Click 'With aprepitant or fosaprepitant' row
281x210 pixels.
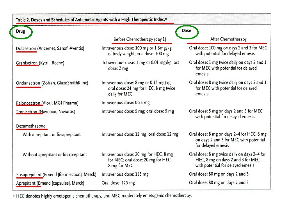pos(52,135)
